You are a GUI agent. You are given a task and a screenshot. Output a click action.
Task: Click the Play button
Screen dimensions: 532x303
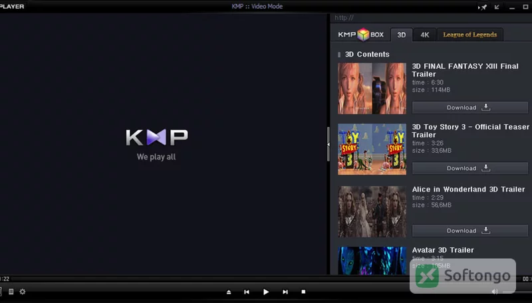point(266,292)
